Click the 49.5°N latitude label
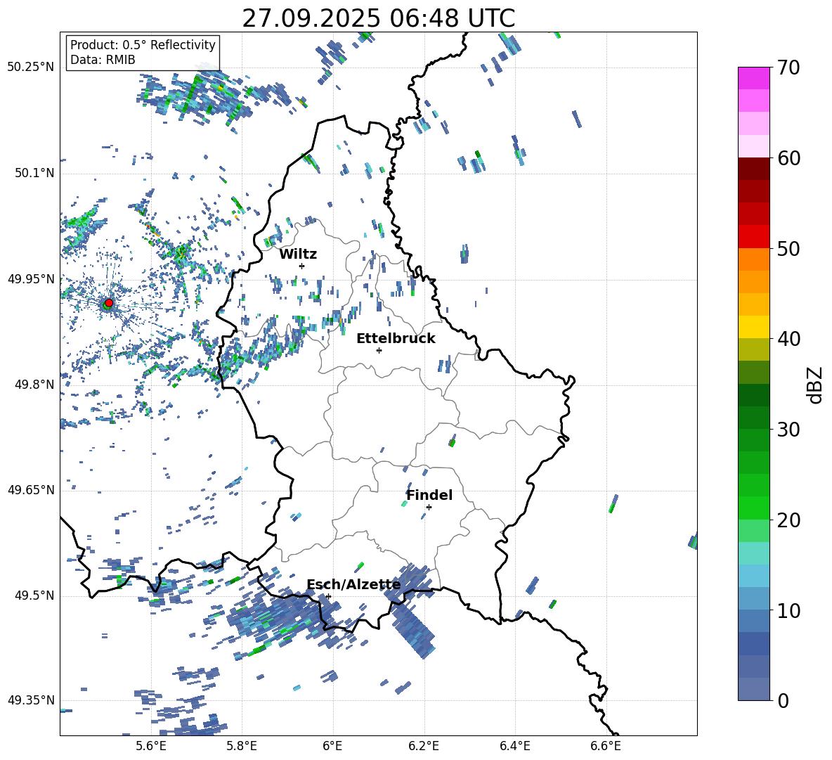832x760 pixels. 34,596
